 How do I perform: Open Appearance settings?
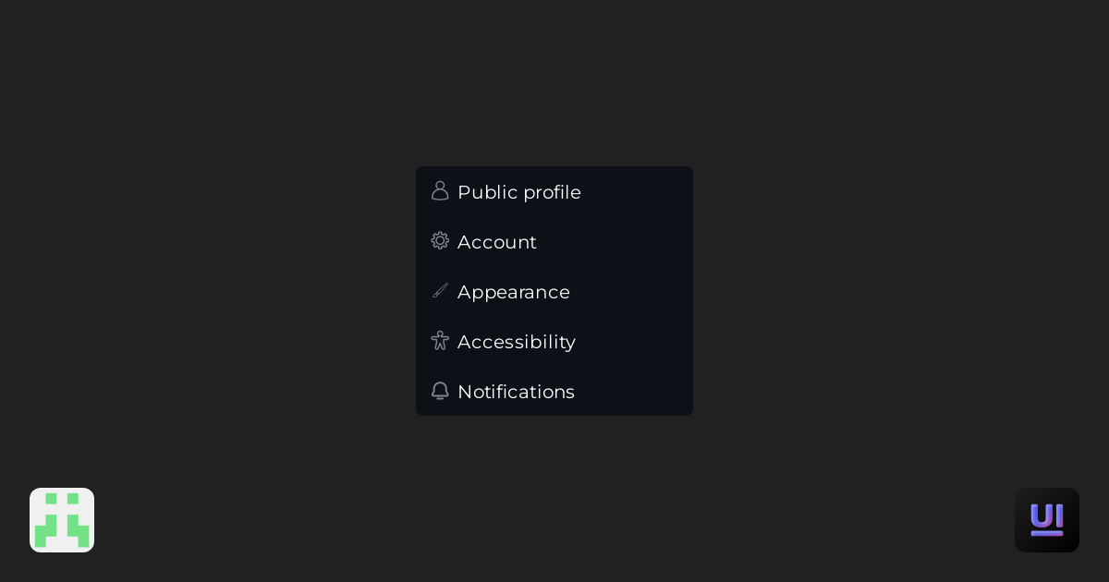513,292
